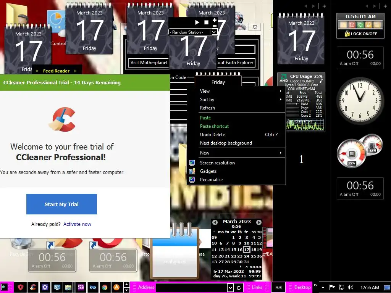391x293 pixels.
Task: Expand the Desktop toolbar chevron
Action: (x=315, y=285)
